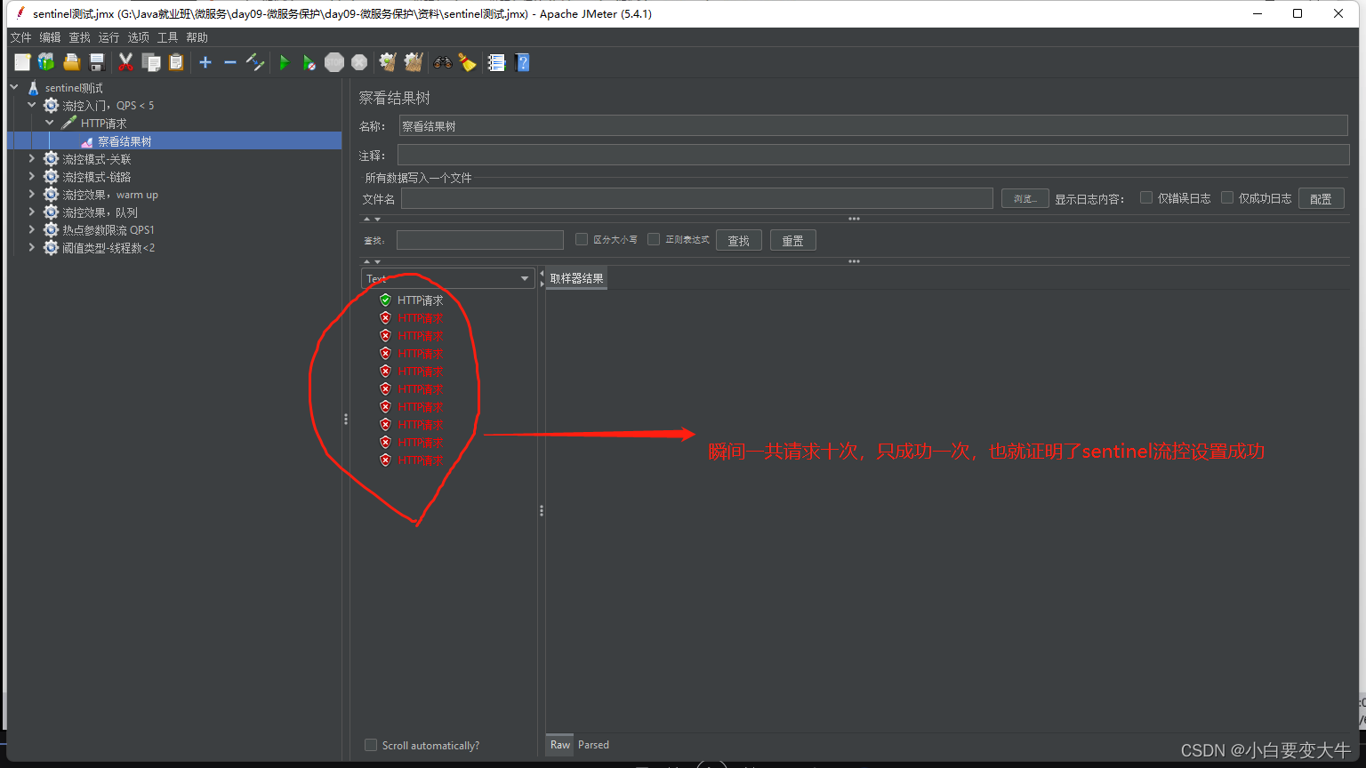Check Scroll automatically? option
The width and height of the screenshot is (1366, 768).
click(371, 745)
